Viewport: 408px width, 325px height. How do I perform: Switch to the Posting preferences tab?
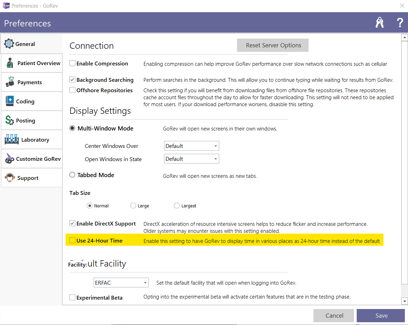point(25,120)
